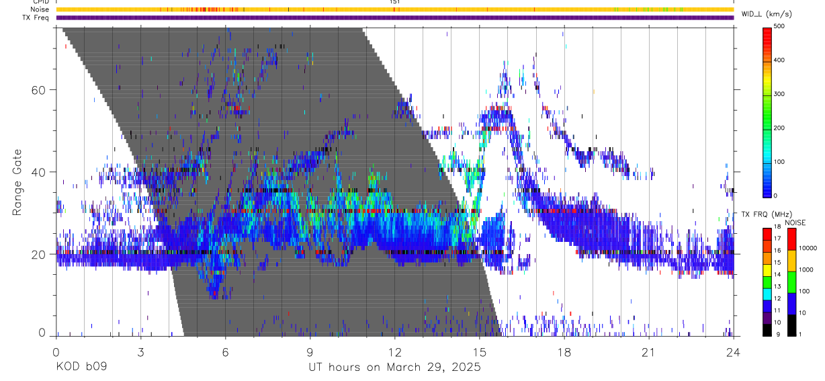Click the '300' width scale label
825x381 pixels.
click(x=781, y=94)
